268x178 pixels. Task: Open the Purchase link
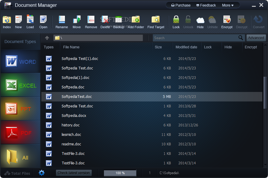click(181, 5)
